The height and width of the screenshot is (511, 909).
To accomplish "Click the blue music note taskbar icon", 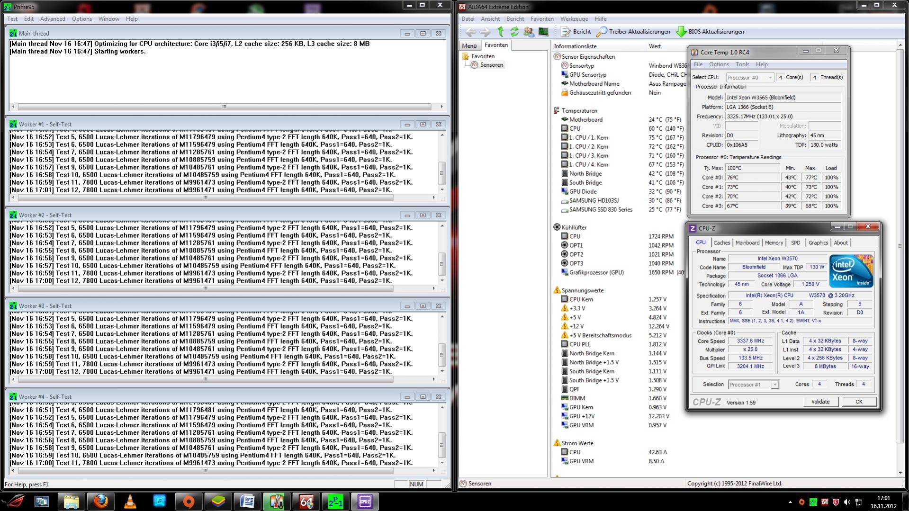I will 159,501.
